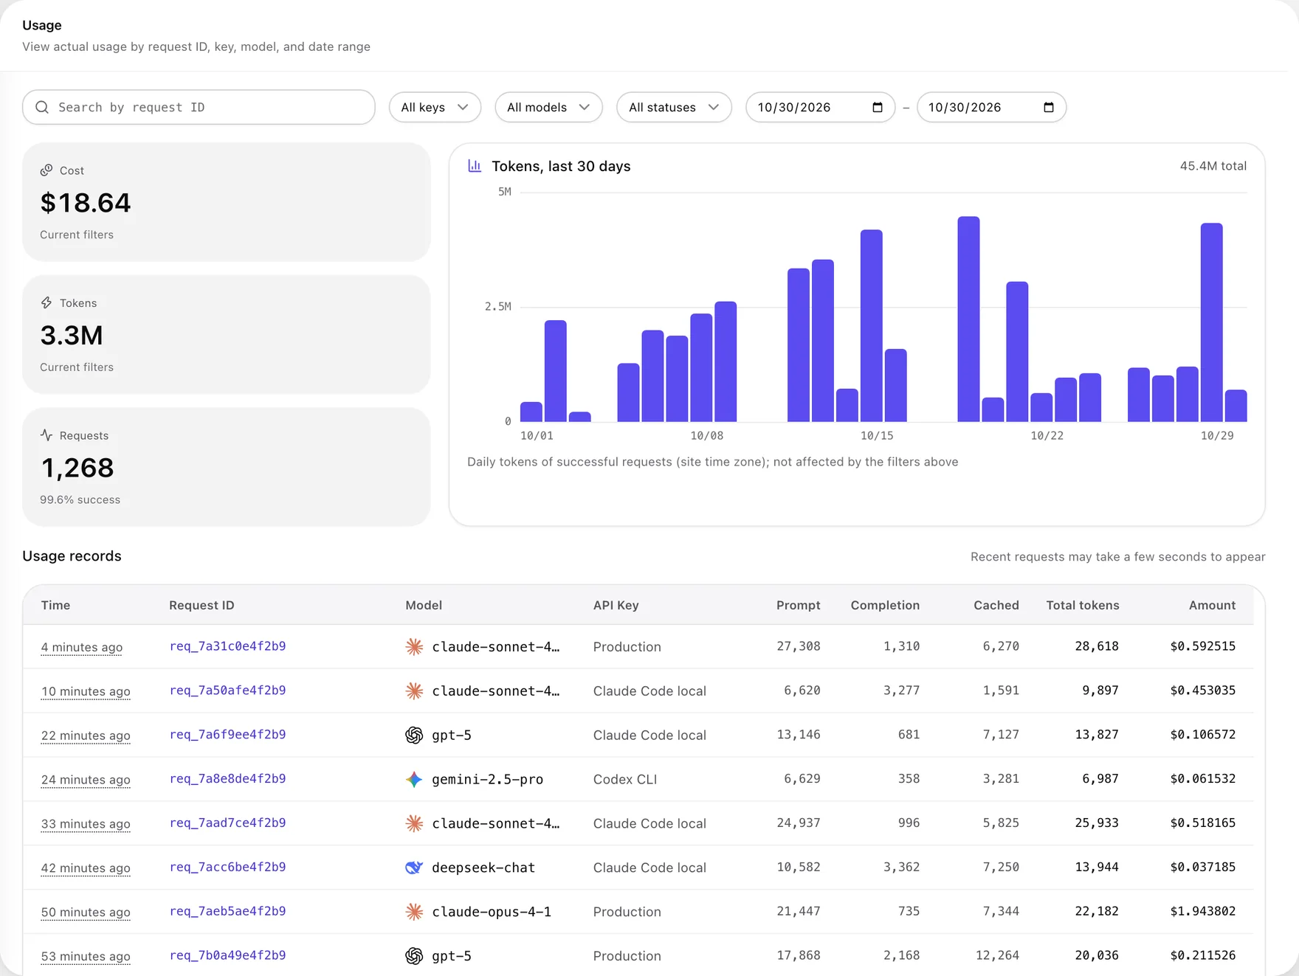Click the '45.4M total' chart label

[x=1213, y=166]
